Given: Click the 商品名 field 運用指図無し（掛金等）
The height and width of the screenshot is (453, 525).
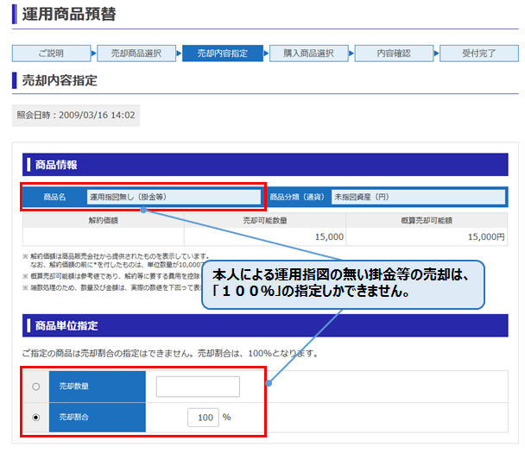Looking at the screenshot, I should pos(174,197).
